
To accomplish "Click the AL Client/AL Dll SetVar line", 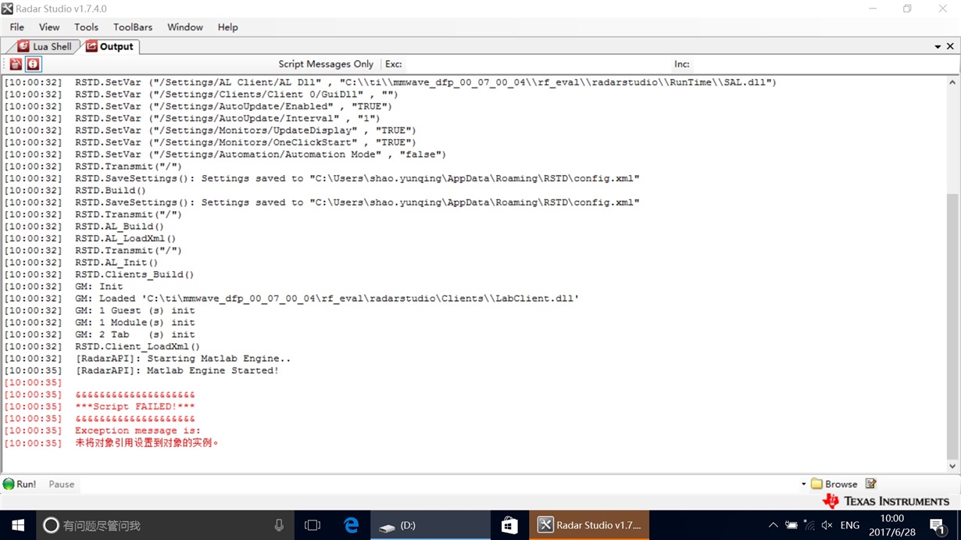I will coord(426,82).
